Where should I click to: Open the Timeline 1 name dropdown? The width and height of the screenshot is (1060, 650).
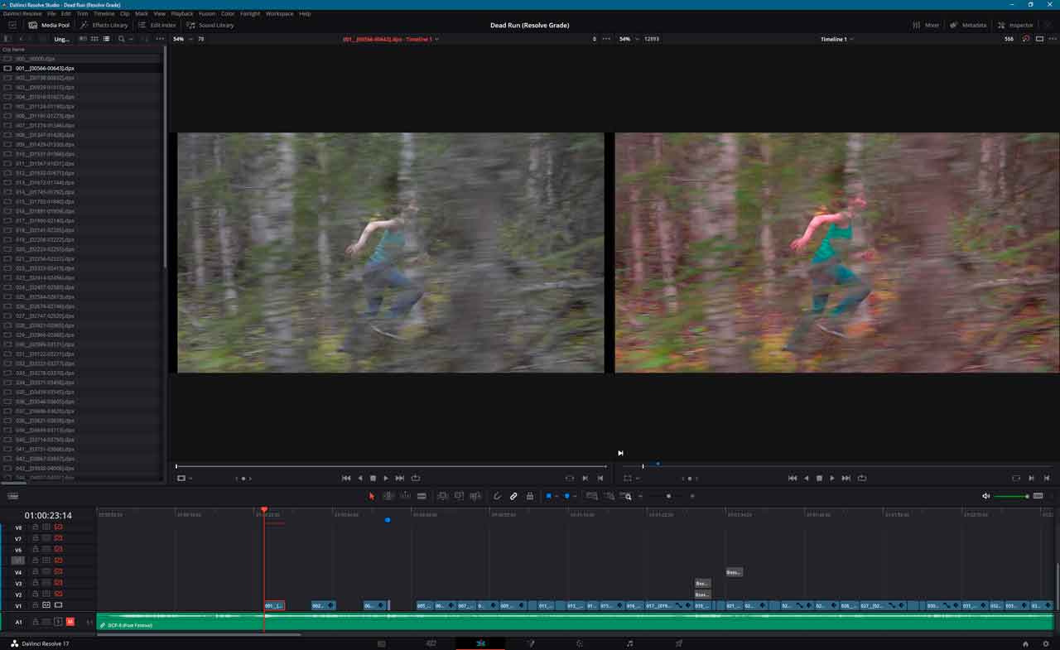click(x=836, y=39)
